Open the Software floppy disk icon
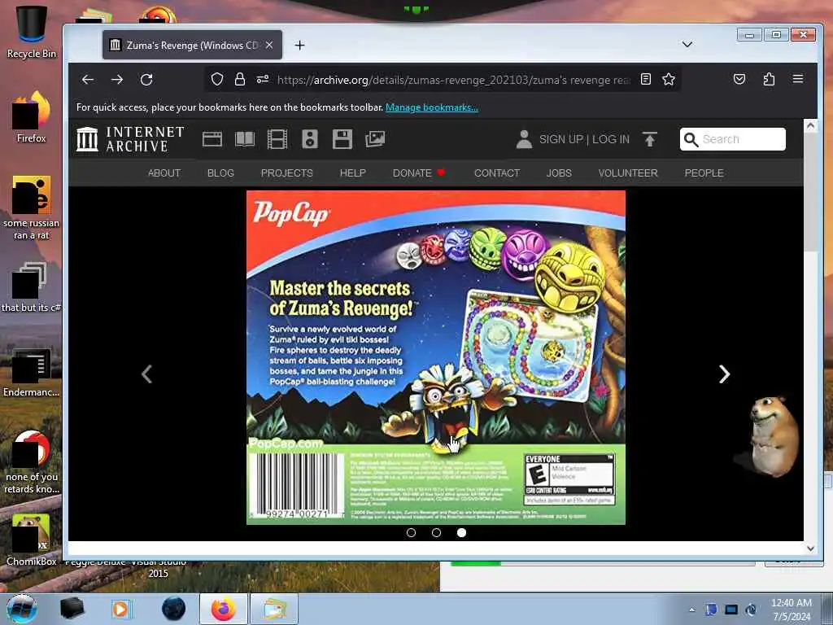Viewport: 833px width, 625px height. (x=342, y=139)
